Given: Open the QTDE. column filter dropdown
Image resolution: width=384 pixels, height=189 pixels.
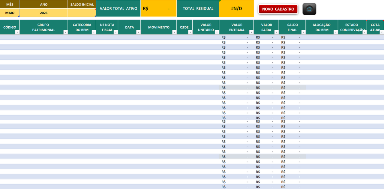Looking at the screenshot, I should point(190,32).
